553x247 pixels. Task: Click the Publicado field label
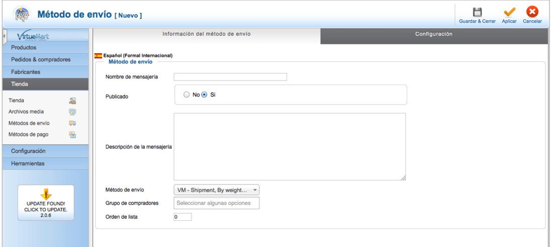pyautogui.click(x=117, y=96)
